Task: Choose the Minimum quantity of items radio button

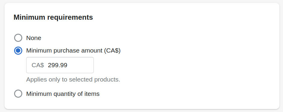Action: (18, 94)
